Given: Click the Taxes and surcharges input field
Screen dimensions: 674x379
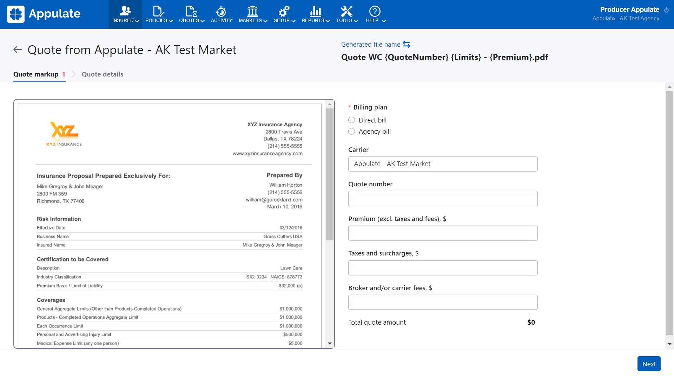Looking at the screenshot, I should [x=443, y=268].
